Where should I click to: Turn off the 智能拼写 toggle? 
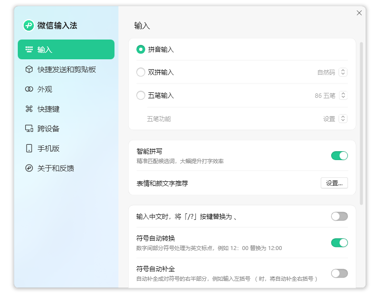point(339,156)
